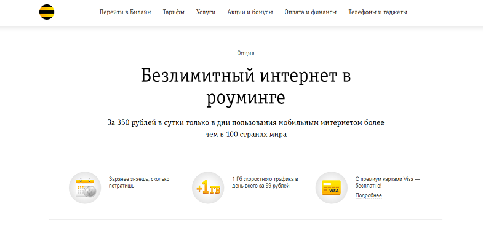Open the Услуги menu item

click(x=206, y=12)
